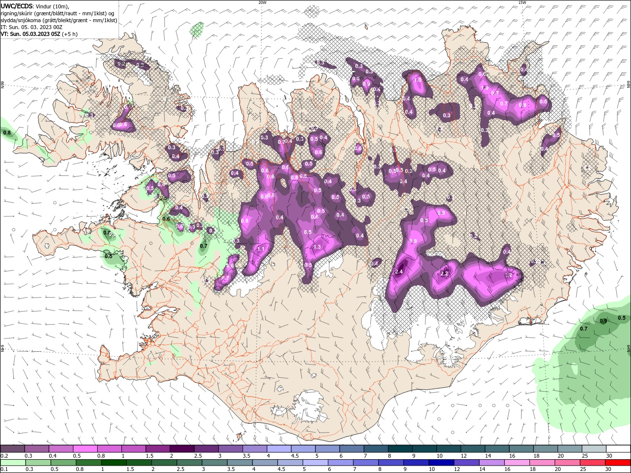Click the pale green 0.1–0.3 swatch in the lower rain legend
The height and width of the screenshot is (473, 631).
(x=13, y=463)
